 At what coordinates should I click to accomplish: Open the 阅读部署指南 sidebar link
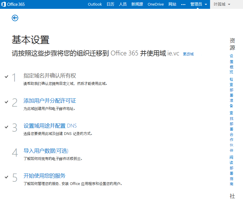[x=232, y=171]
